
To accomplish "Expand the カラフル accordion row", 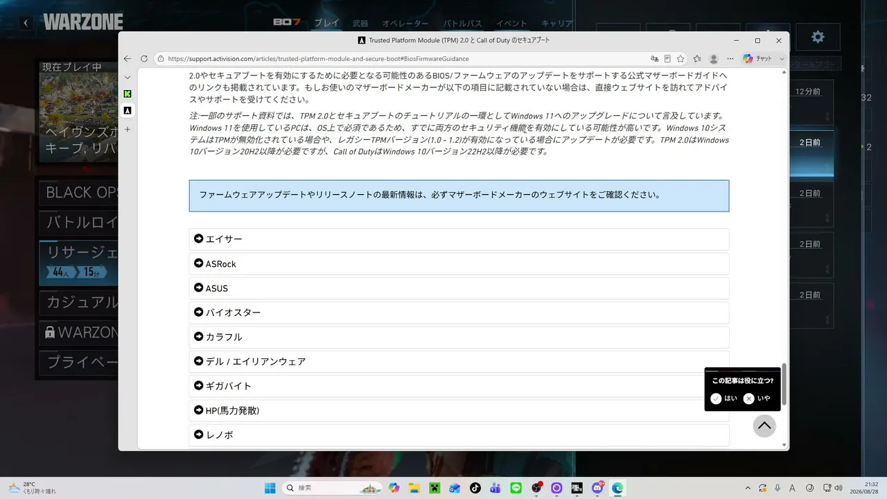I will pos(459,337).
